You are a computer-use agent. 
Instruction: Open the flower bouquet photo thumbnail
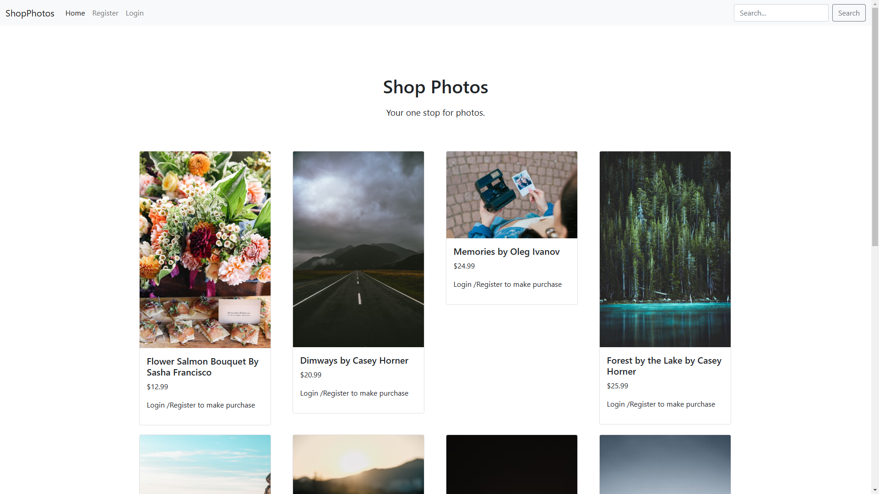(x=205, y=249)
